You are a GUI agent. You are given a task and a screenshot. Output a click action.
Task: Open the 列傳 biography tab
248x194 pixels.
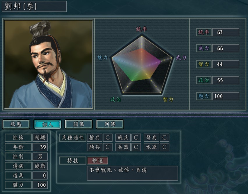(x=110, y=124)
